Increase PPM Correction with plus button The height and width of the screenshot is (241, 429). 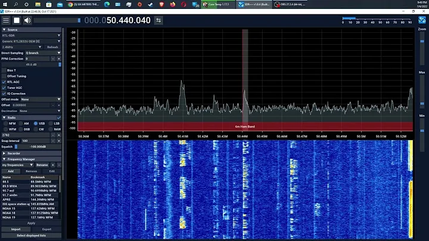(58, 59)
